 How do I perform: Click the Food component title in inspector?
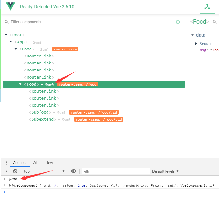pyautogui.click(x=200, y=22)
